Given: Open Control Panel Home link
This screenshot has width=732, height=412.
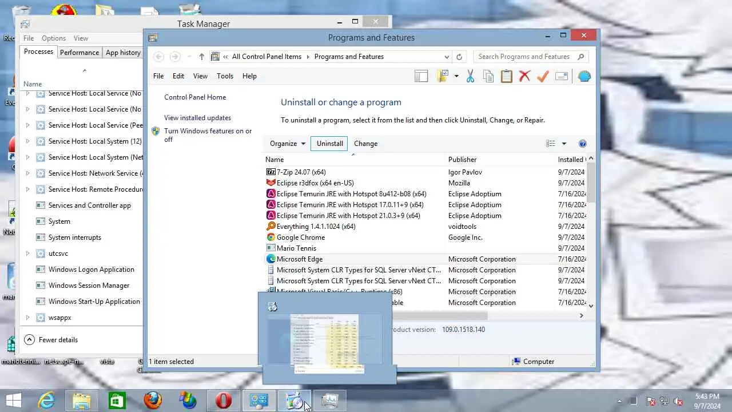Looking at the screenshot, I should pyautogui.click(x=195, y=97).
